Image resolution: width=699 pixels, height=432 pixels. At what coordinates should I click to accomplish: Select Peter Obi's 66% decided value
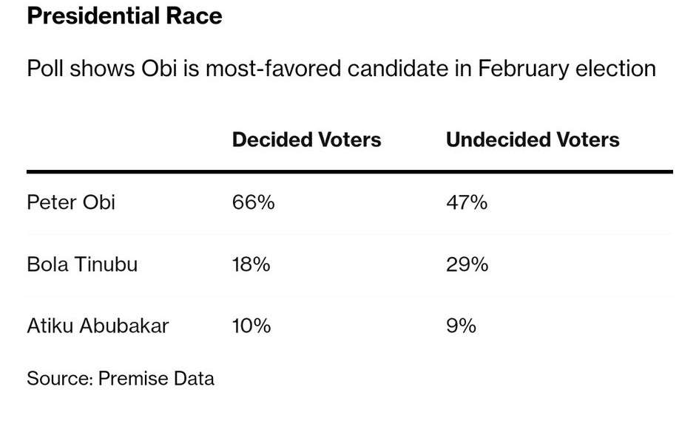pos(253,202)
